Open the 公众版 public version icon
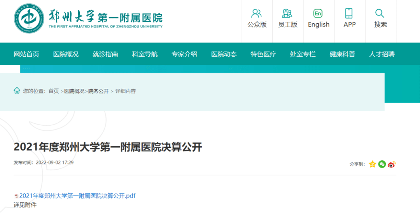The width and height of the screenshot is (420, 215). 257,13
